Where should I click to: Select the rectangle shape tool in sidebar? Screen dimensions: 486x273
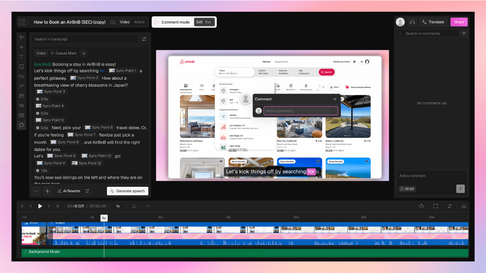click(x=22, y=67)
